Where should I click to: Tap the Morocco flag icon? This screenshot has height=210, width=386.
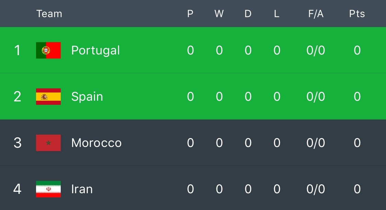click(x=48, y=143)
